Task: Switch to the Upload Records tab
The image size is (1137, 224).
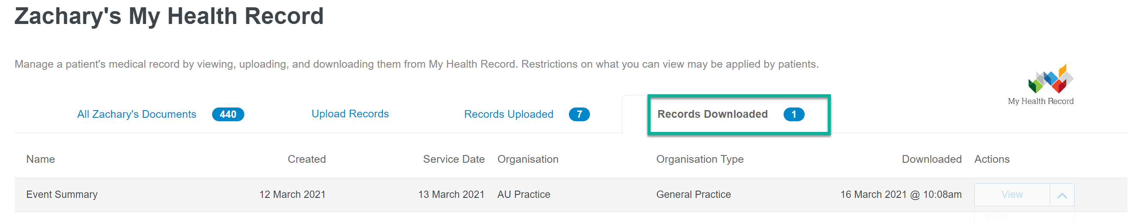Action: point(350,114)
